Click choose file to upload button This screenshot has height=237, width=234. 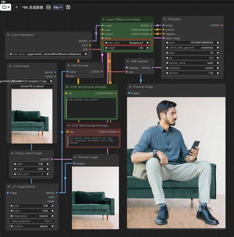tap(32, 86)
